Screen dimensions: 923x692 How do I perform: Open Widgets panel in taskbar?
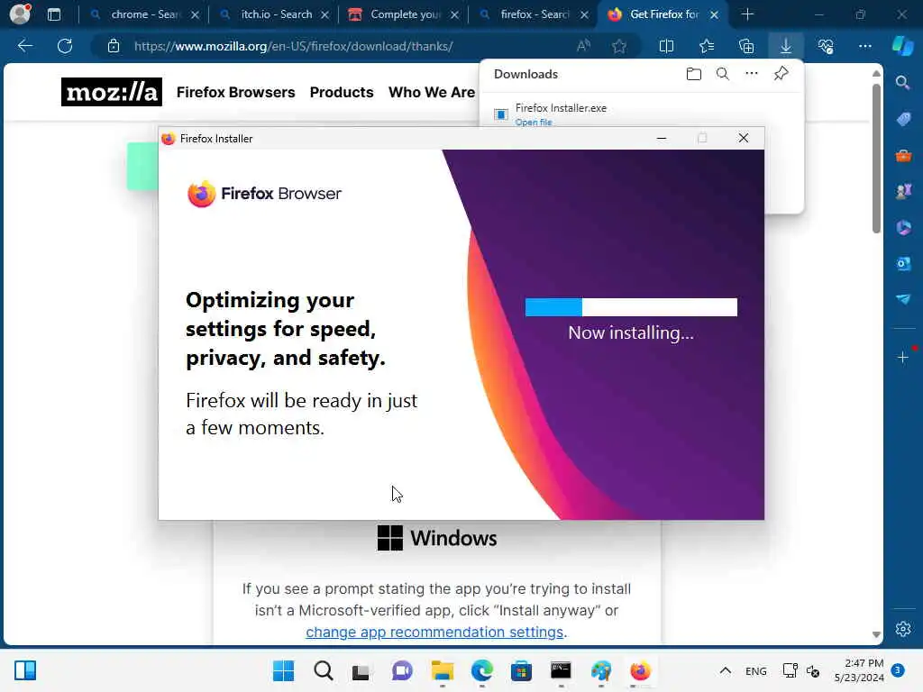pos(25,670)
